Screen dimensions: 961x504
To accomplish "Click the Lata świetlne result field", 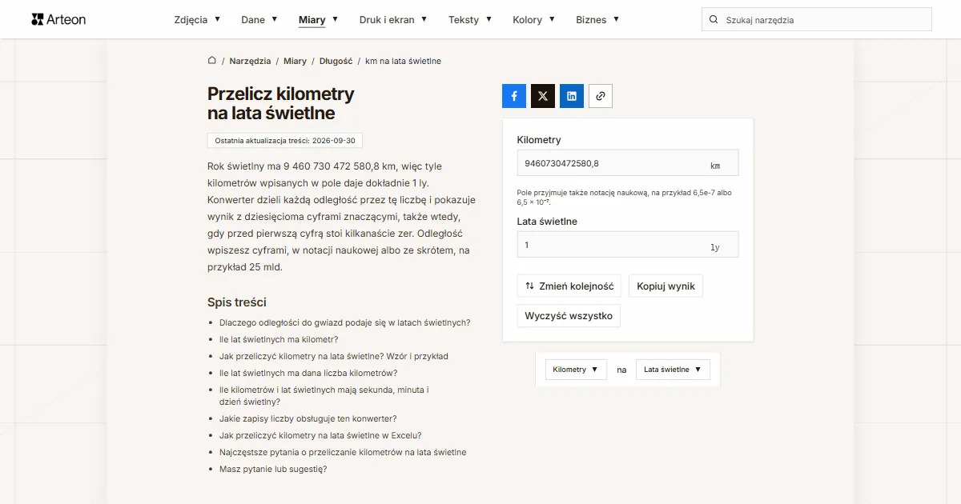I will point(628,245).
